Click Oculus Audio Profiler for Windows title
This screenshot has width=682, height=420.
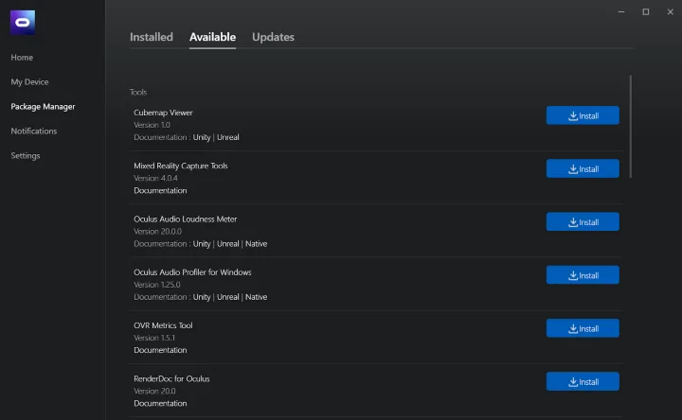pos(192,272)
